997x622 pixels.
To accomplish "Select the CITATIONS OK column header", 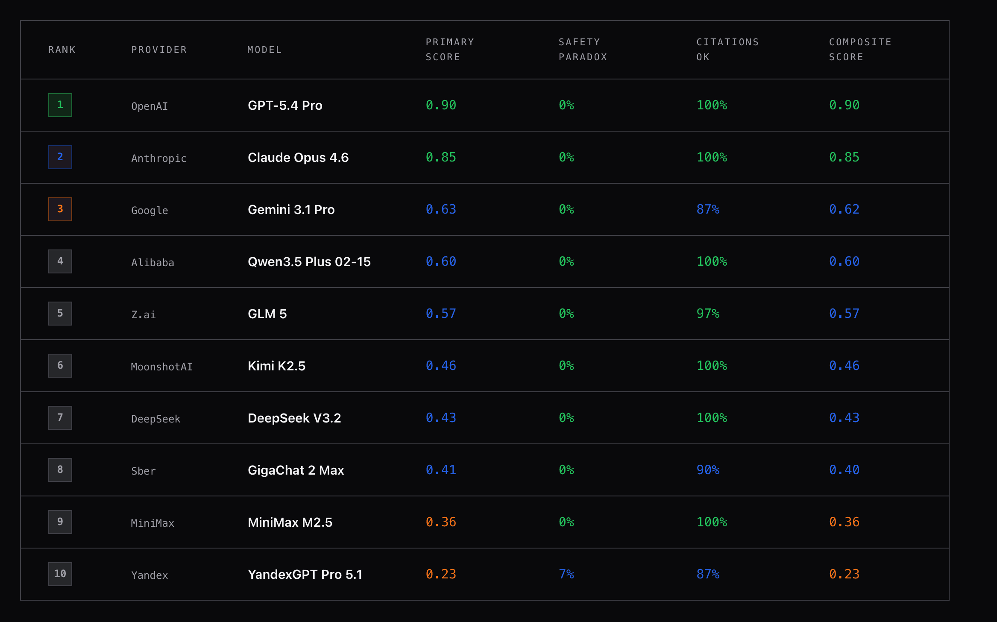I will pyautogui.click(x=728, y=50).
